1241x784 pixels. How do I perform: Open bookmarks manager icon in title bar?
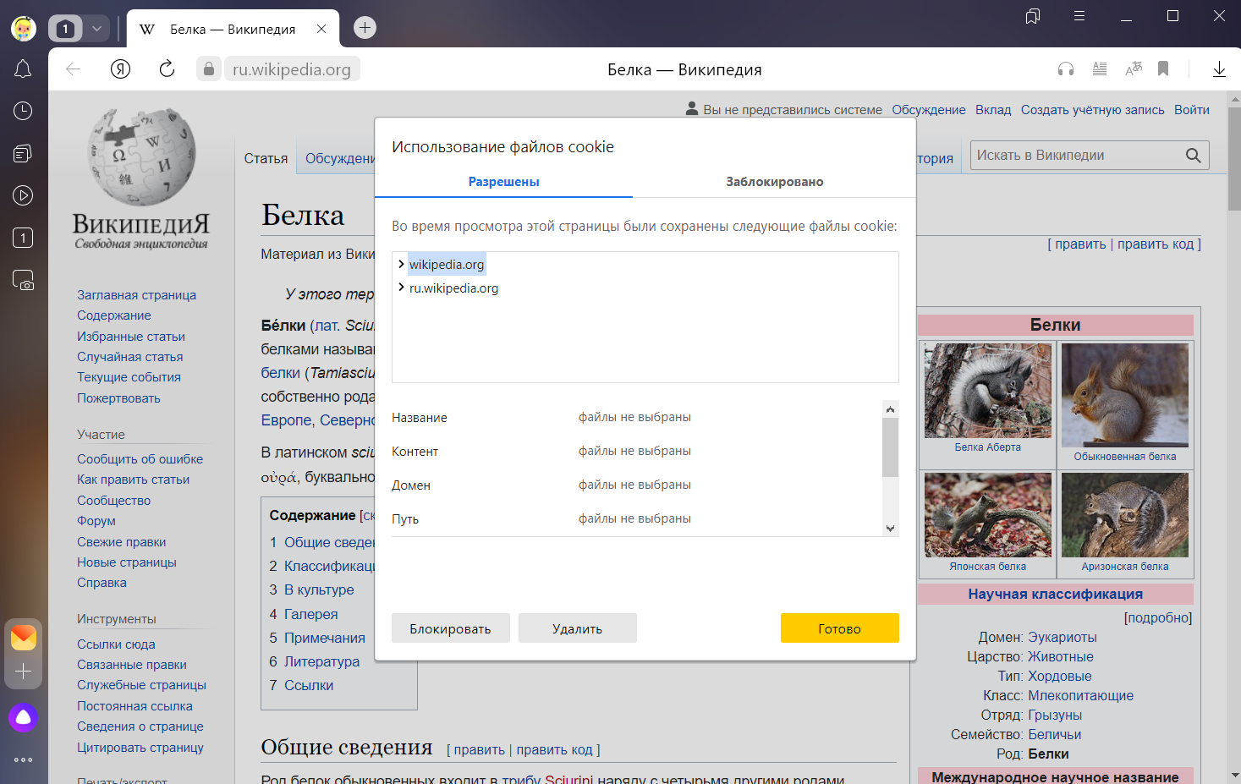click(x=1032, y=16)
